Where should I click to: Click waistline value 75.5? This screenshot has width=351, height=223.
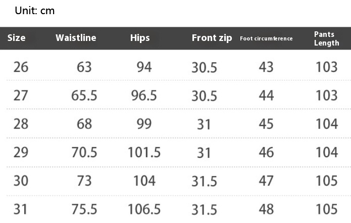coord(84,209)
